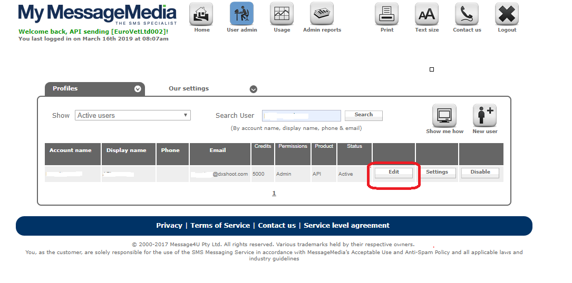Click the Logout X icon

coord(507,14)
